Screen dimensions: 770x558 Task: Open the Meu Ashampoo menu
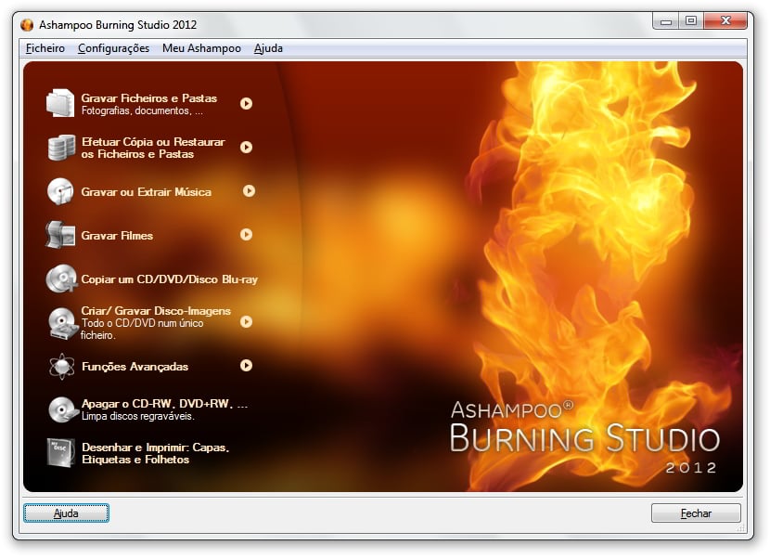[x=201, y=48]
